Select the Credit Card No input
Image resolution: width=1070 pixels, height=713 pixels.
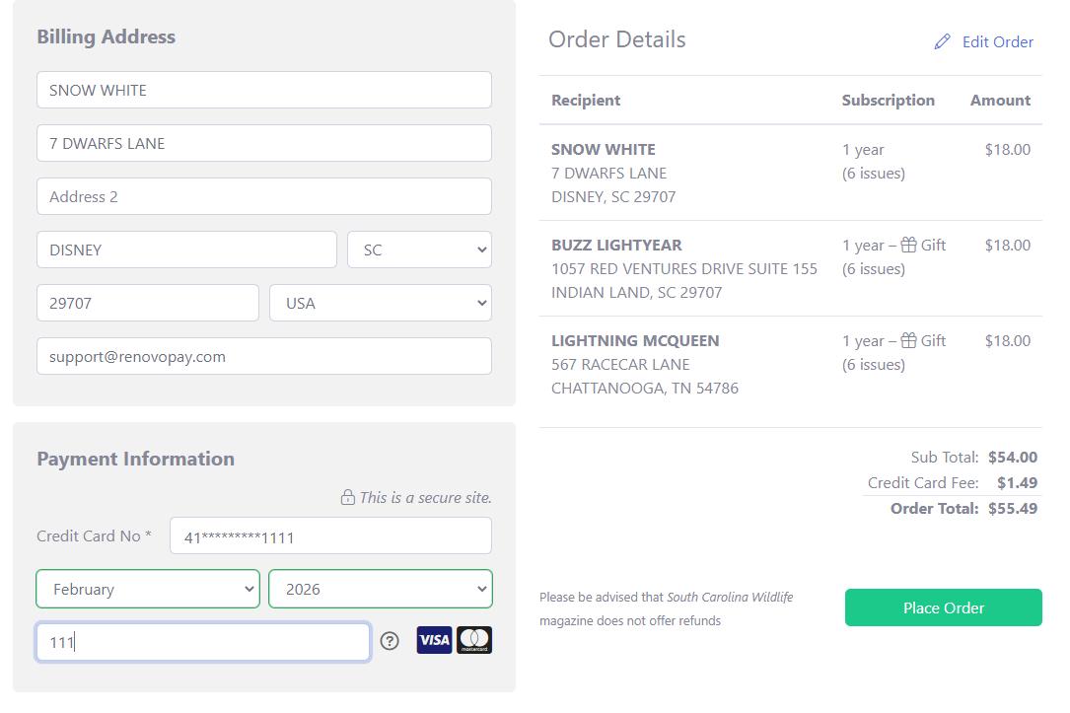tap(330, 536)
